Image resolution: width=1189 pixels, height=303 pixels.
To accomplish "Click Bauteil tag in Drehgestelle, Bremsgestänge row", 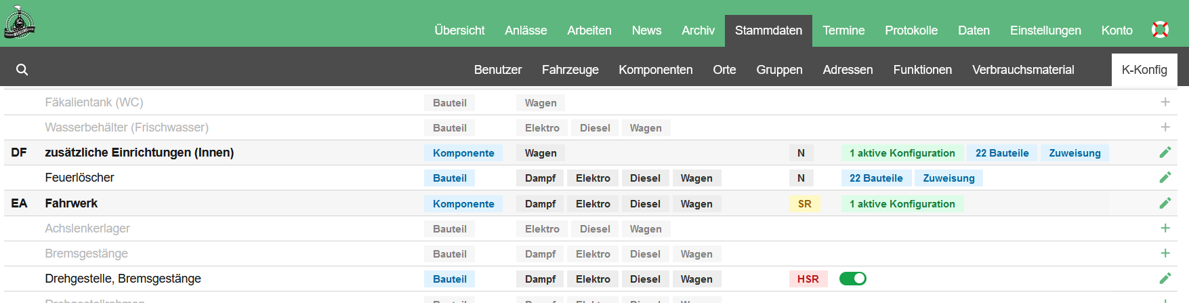I will tap(450, 279).
